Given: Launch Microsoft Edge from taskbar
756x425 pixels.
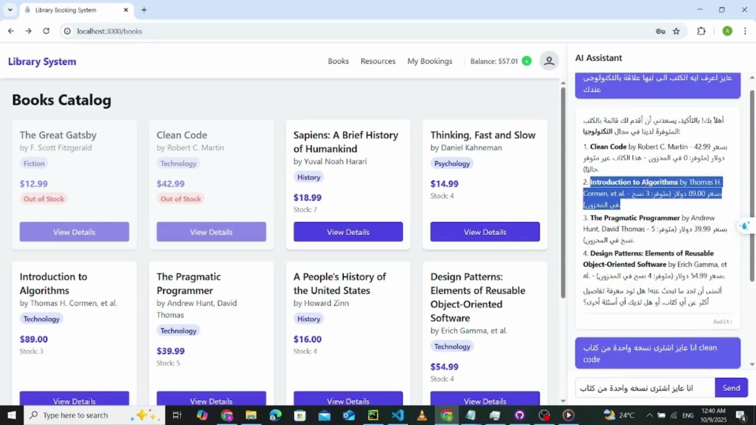Looking at the screenshot, I should coord(276,415).
